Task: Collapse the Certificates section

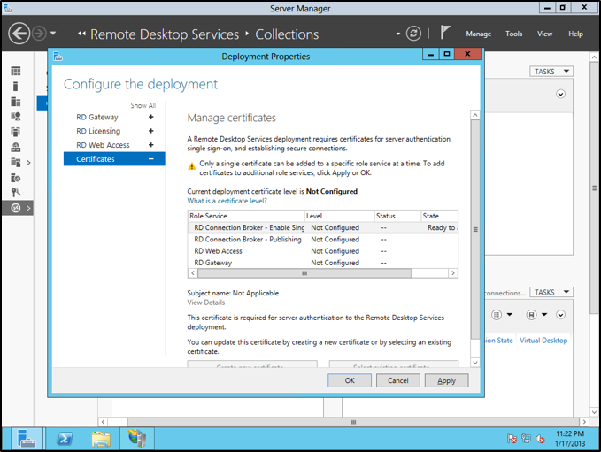Action: (x=150, y=159)
